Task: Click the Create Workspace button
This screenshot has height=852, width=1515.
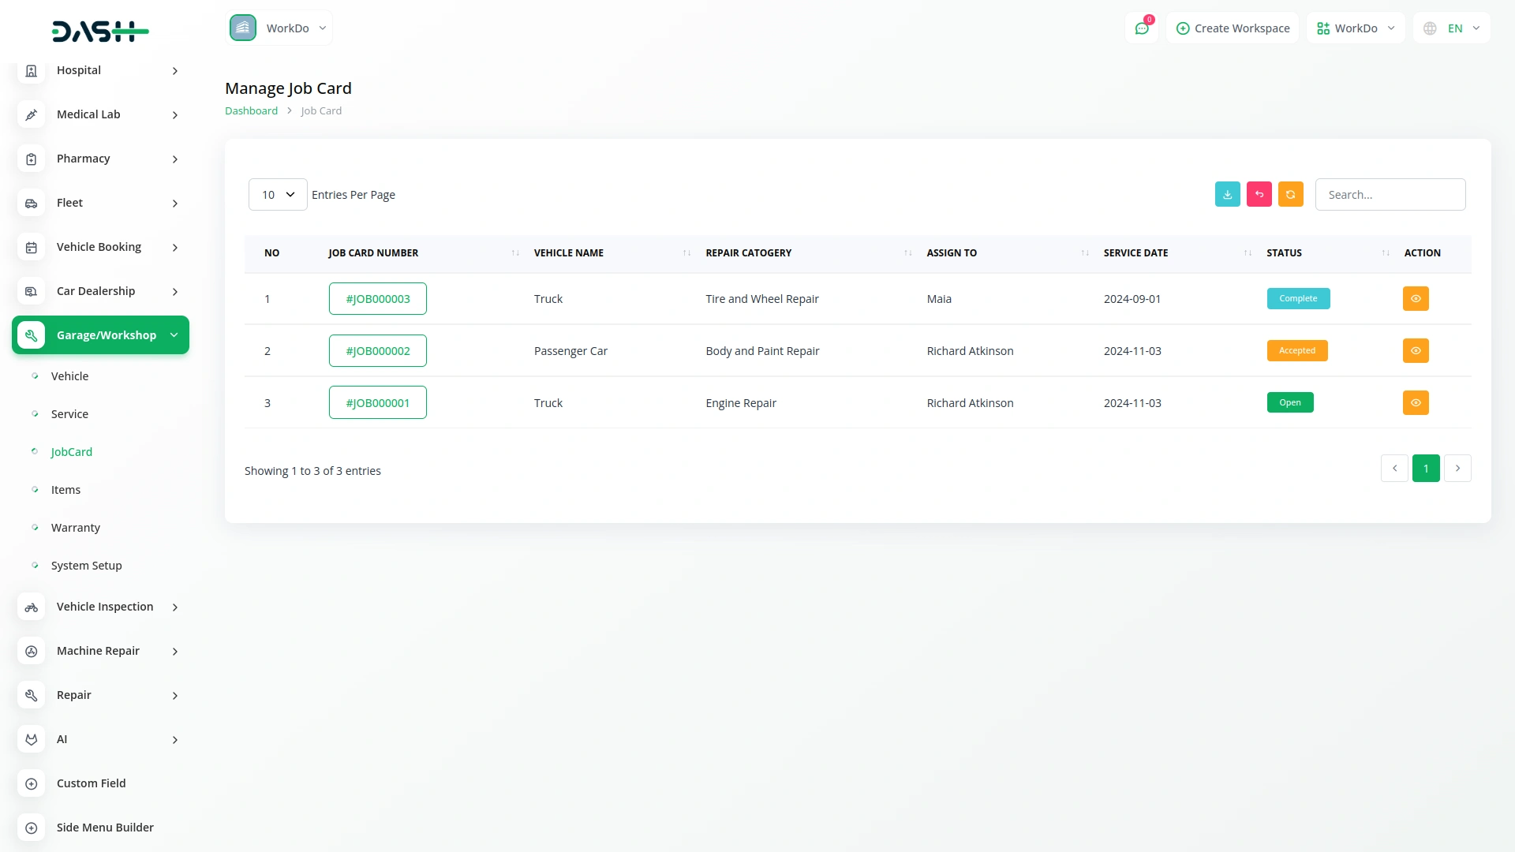Action: point(1233,28)
